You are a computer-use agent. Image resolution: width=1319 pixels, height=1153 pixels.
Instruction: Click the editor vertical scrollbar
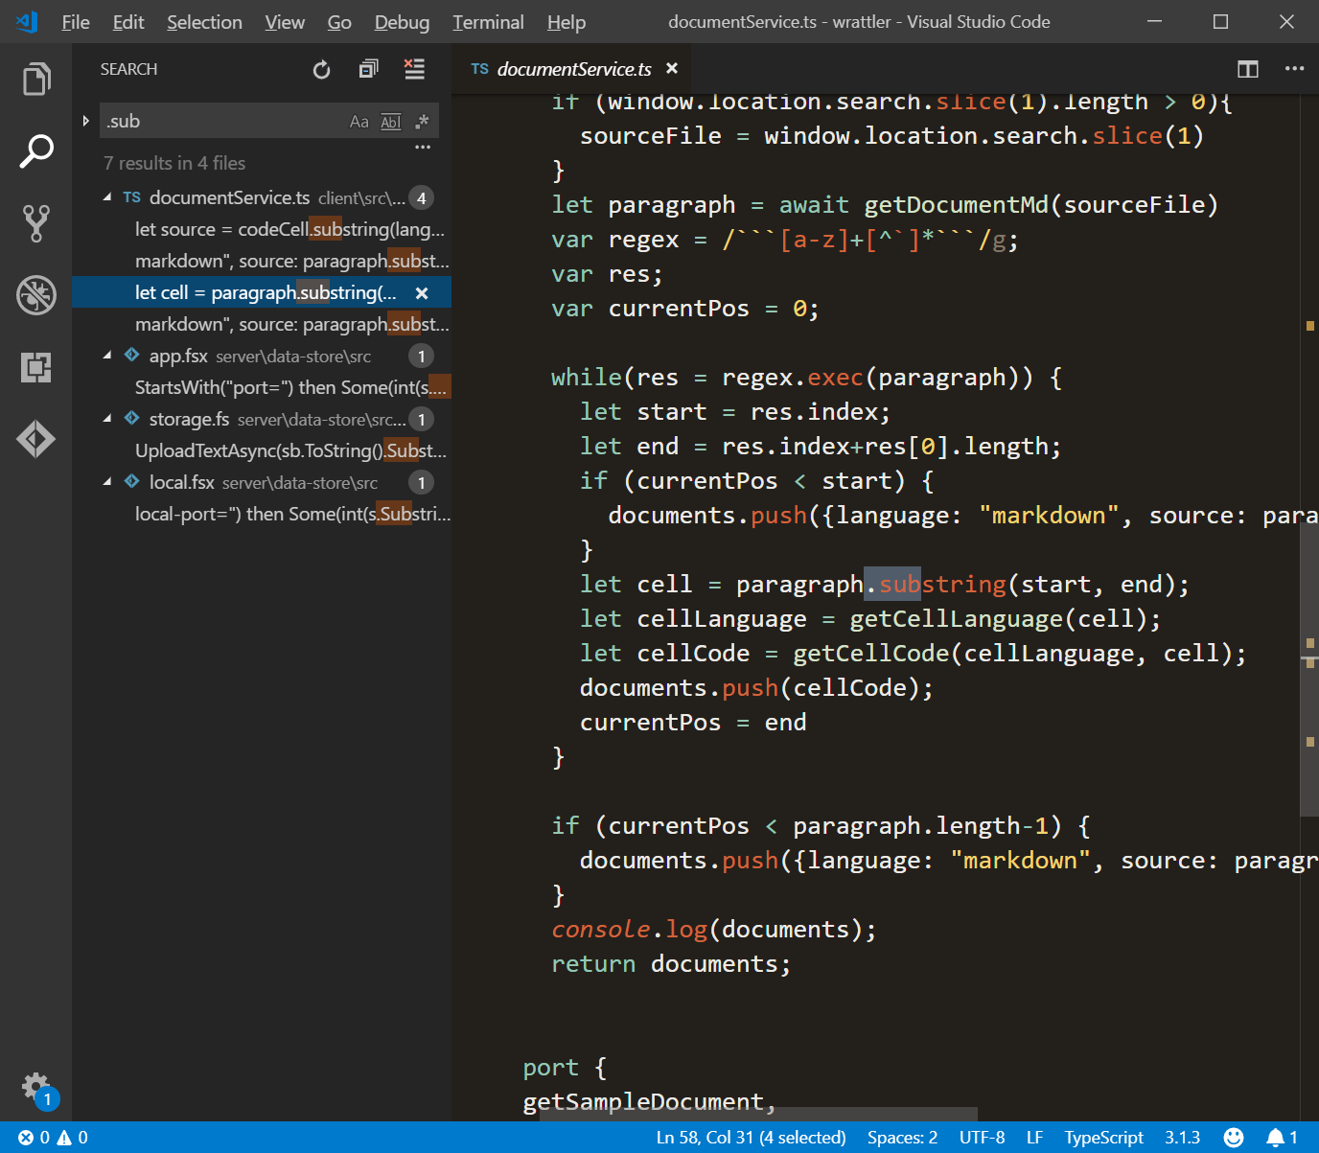point(1309,669)
